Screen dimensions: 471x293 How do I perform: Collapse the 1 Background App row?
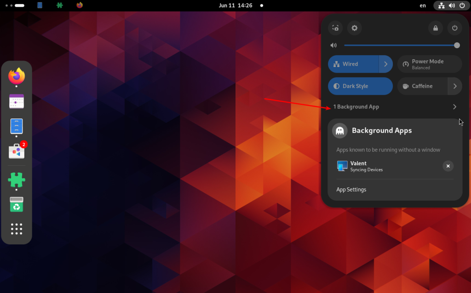395,107
